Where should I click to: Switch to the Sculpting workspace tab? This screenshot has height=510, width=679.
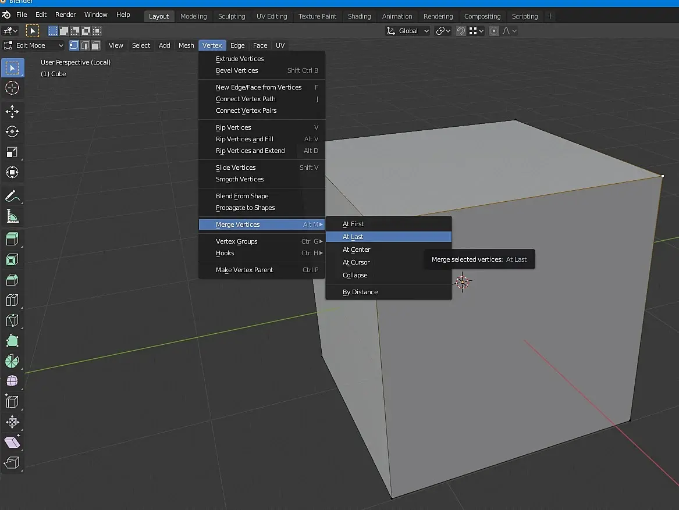pyautogui.click(x=232, y=16)
